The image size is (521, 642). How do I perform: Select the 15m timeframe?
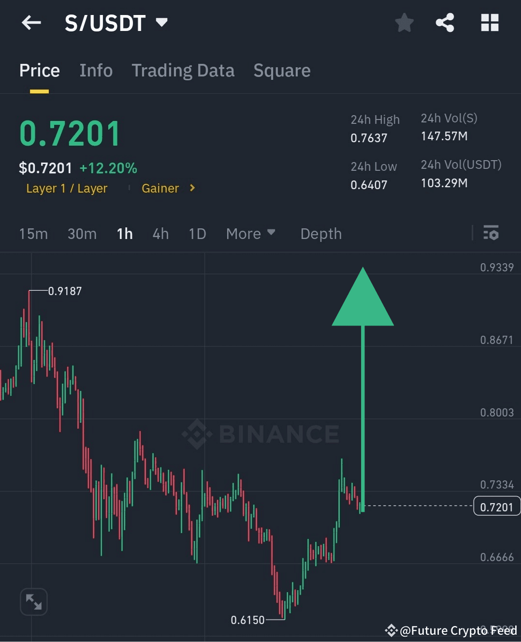point(33,234)
